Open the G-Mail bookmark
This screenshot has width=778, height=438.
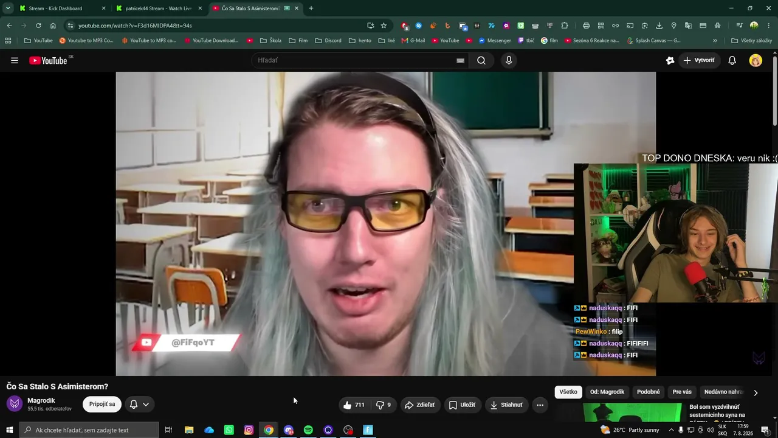coord(413,41)
